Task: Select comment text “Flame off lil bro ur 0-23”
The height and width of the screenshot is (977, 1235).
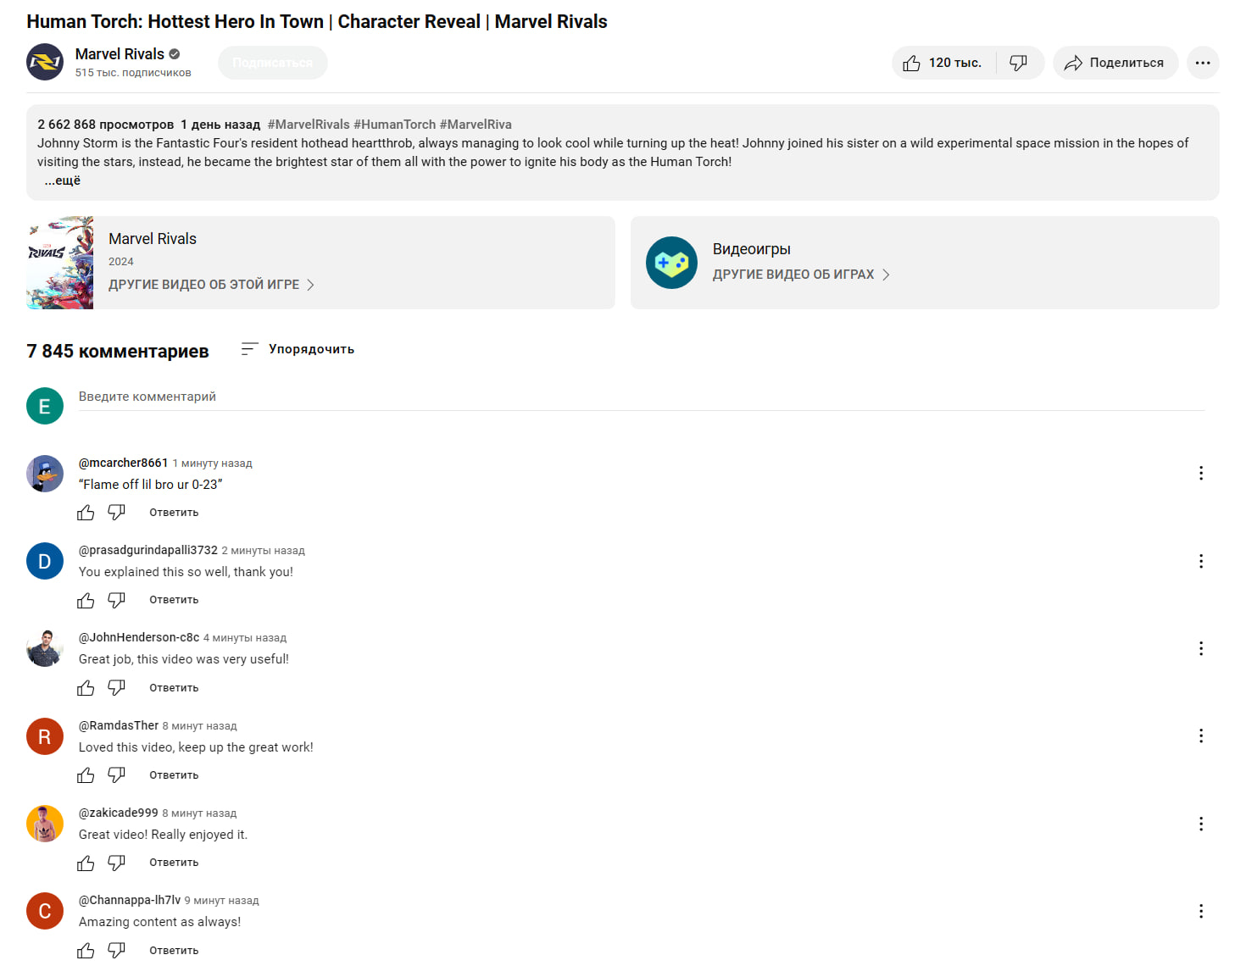Action: point(151,485)
